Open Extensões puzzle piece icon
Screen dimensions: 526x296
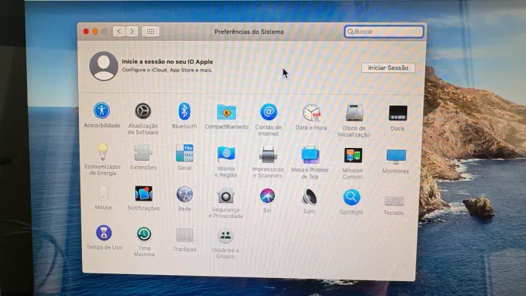pyautogui.click(x=144, y=153)
